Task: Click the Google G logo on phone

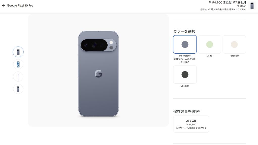Action: tap(99, 74)
